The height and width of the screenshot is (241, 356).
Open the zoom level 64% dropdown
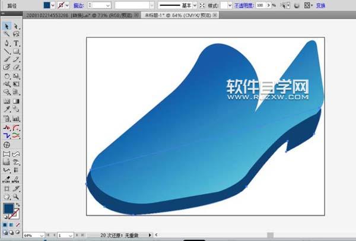42,235
